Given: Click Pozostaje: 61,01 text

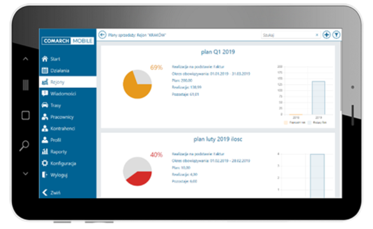Looking at the screenshot, I should [186, 94].
